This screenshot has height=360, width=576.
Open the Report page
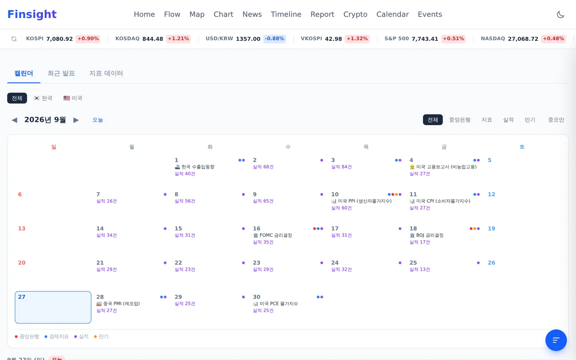pos(322,14)
